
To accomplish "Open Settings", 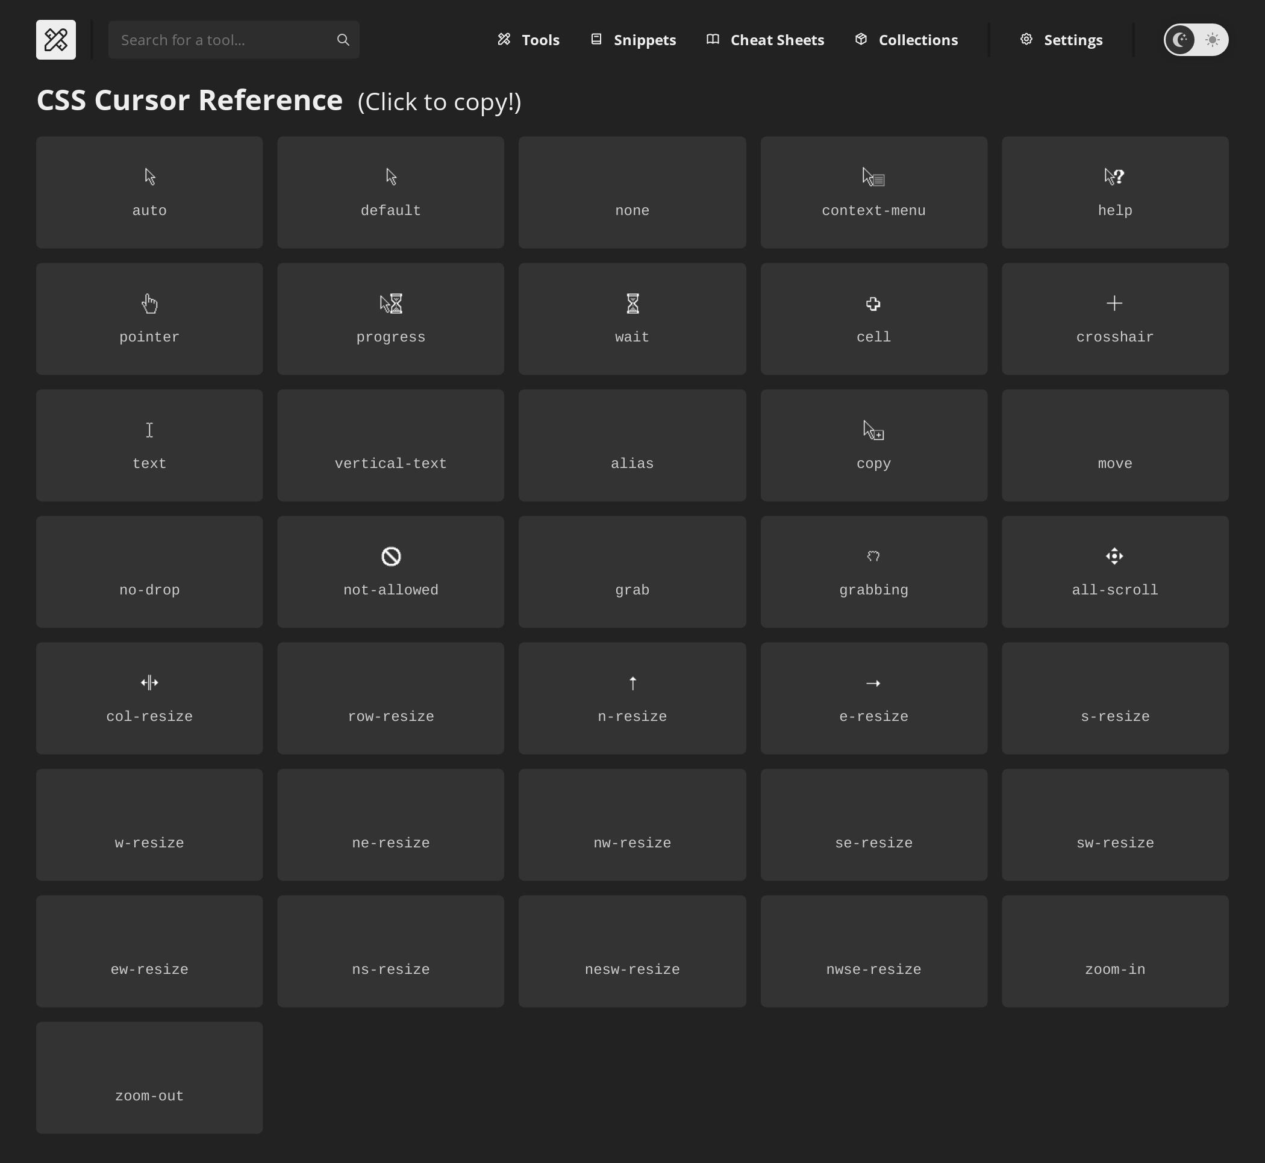I will coord(1061,40).
